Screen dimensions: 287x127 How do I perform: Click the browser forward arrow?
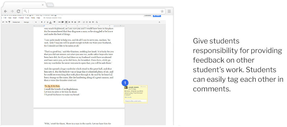(12, 11)
